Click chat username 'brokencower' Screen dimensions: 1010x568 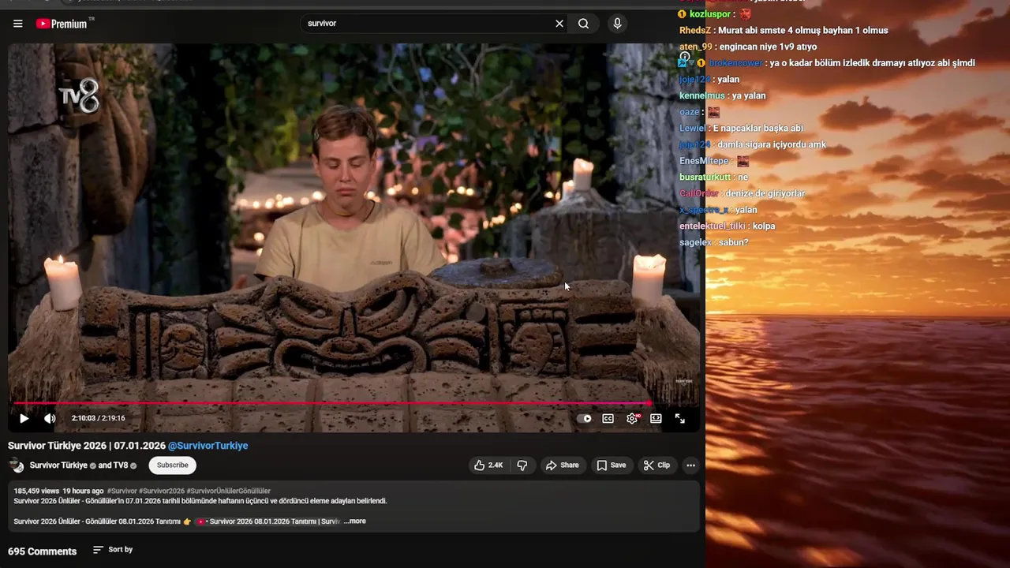click(x=735, y=63)
